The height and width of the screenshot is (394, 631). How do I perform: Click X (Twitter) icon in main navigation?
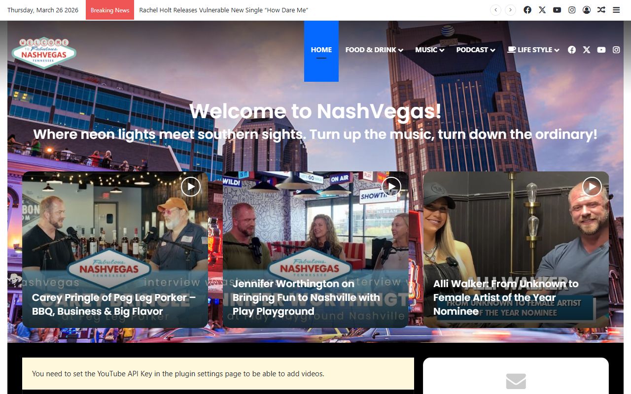[587, 50]
